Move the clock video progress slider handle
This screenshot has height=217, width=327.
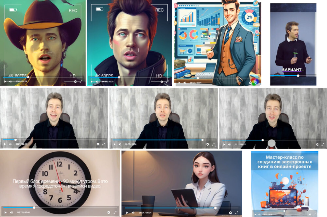(x=34, y=208)
